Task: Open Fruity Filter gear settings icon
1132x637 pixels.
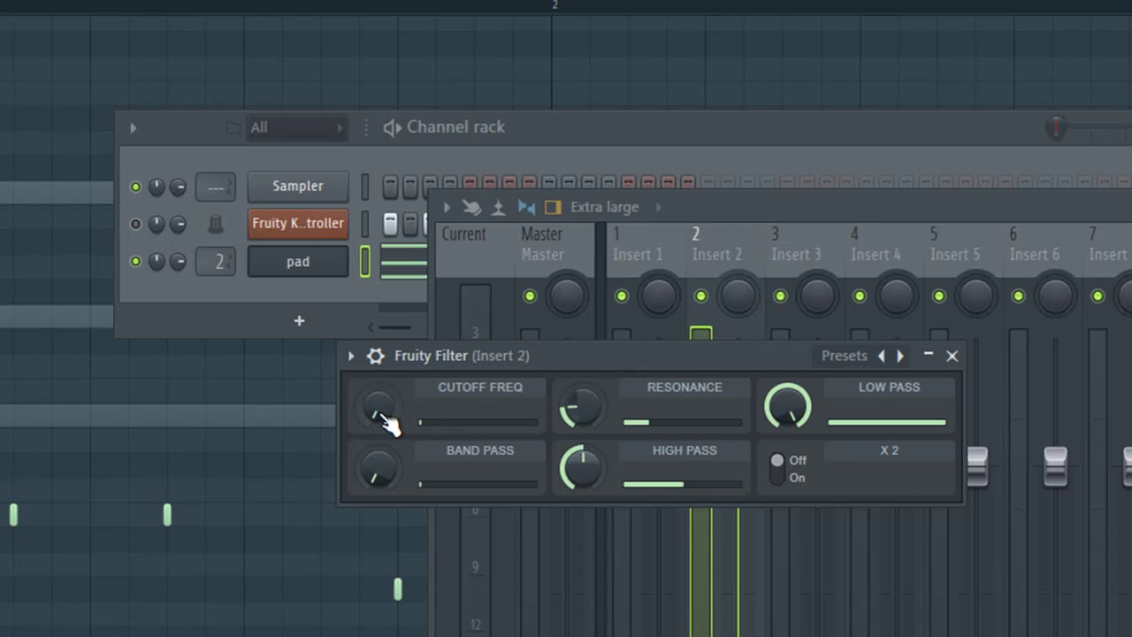Action: 376,356
